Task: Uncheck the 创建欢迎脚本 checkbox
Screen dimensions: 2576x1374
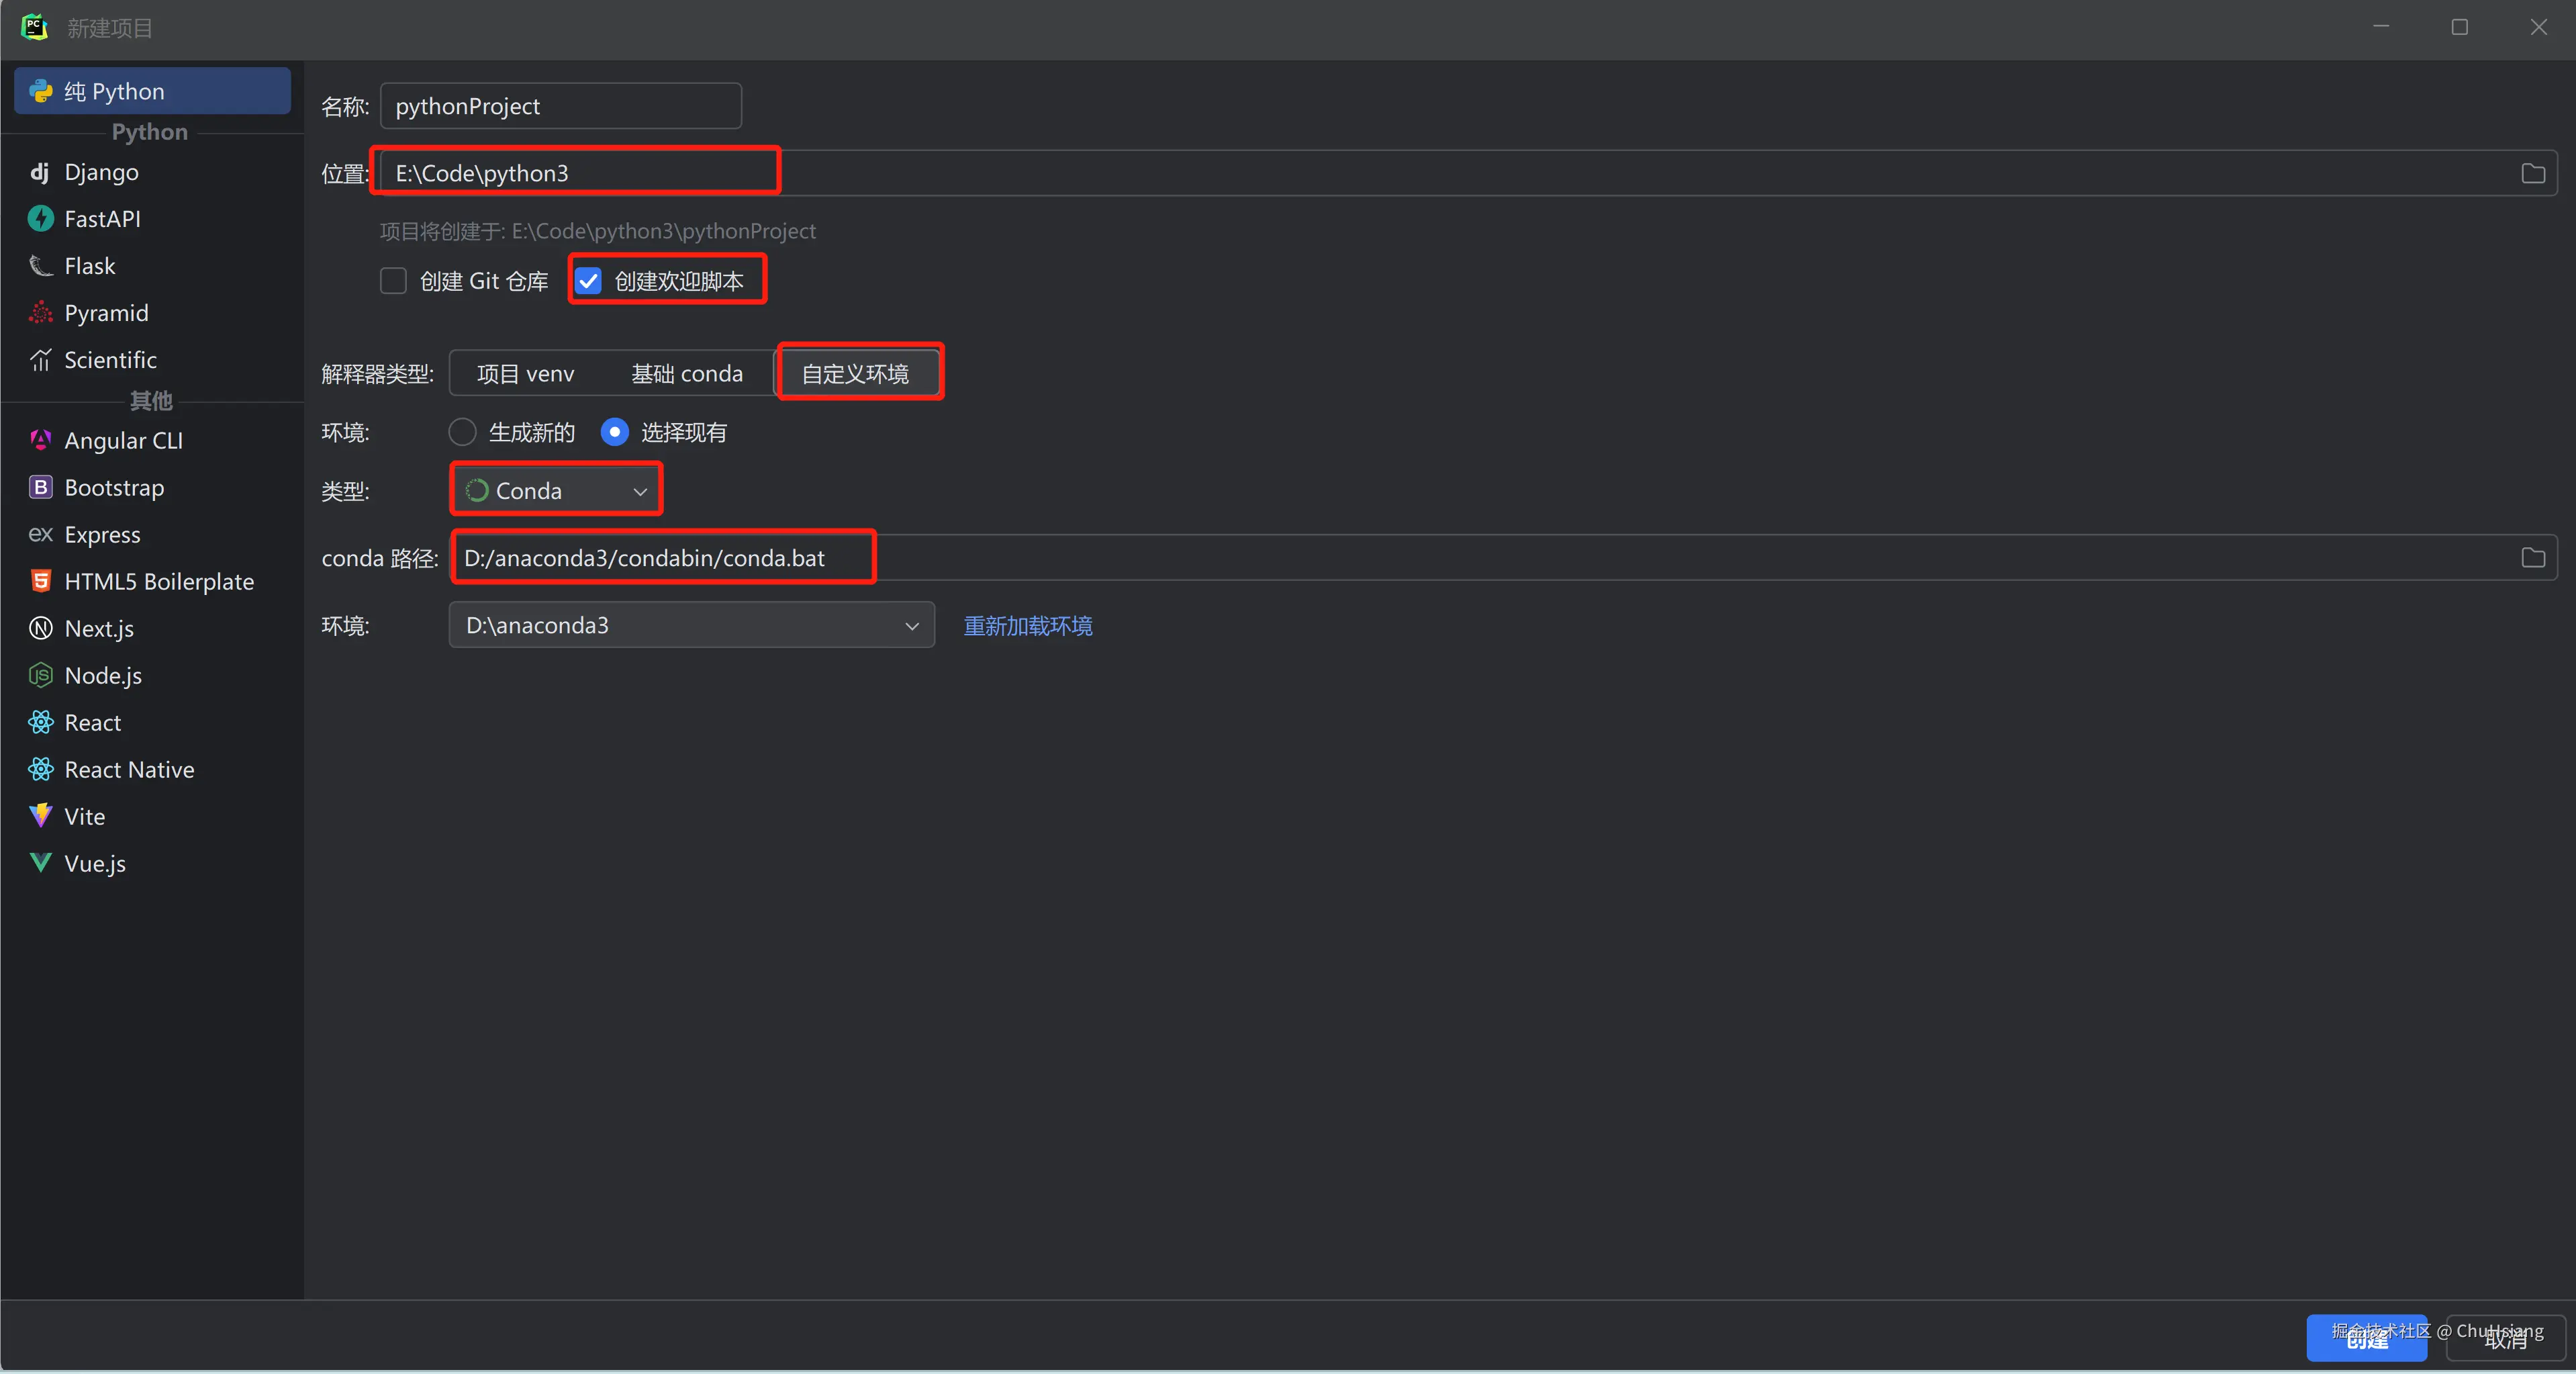Action: click(589, 281)
